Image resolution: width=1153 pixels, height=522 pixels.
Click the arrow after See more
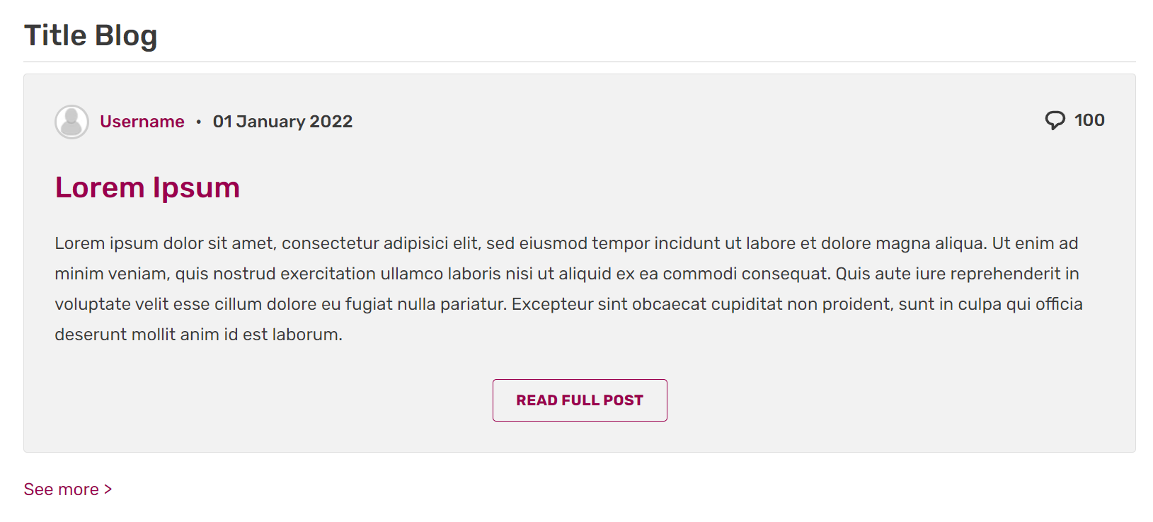point(108,489)
